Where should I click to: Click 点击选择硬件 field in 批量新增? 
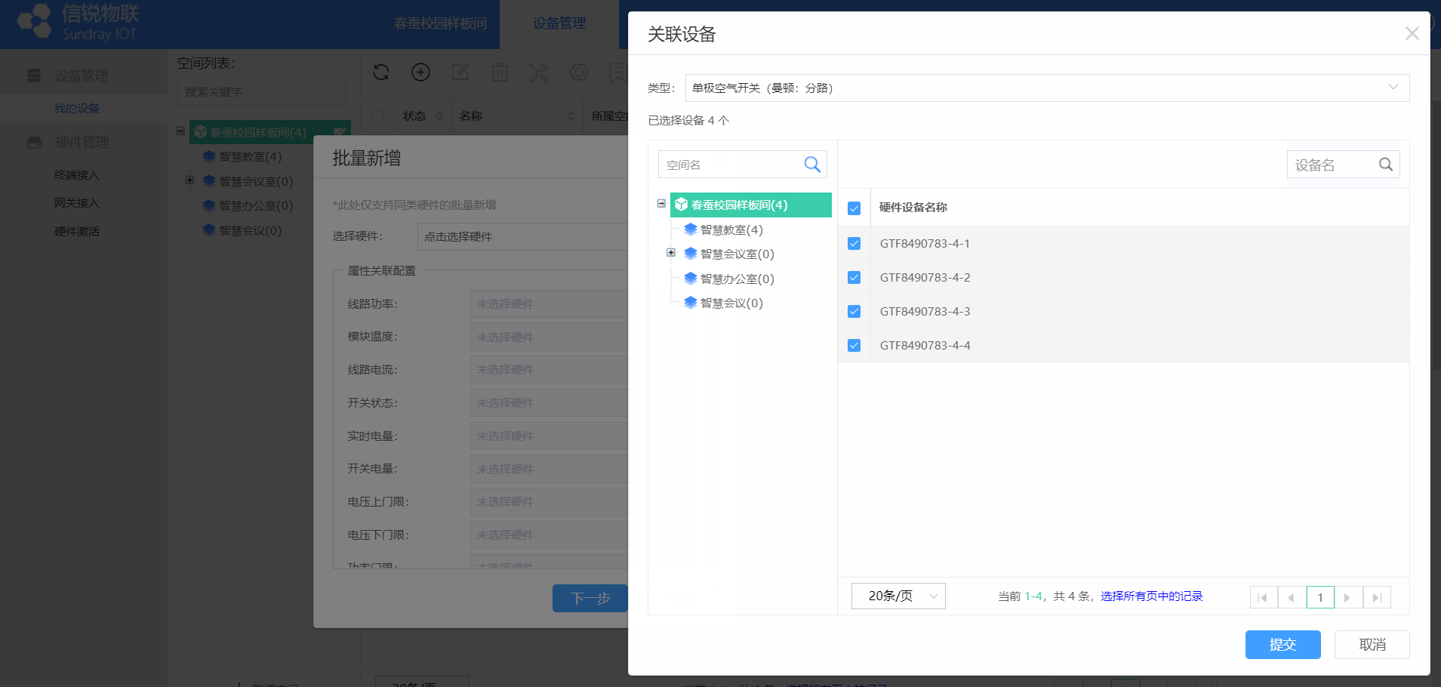coord(523,236)
